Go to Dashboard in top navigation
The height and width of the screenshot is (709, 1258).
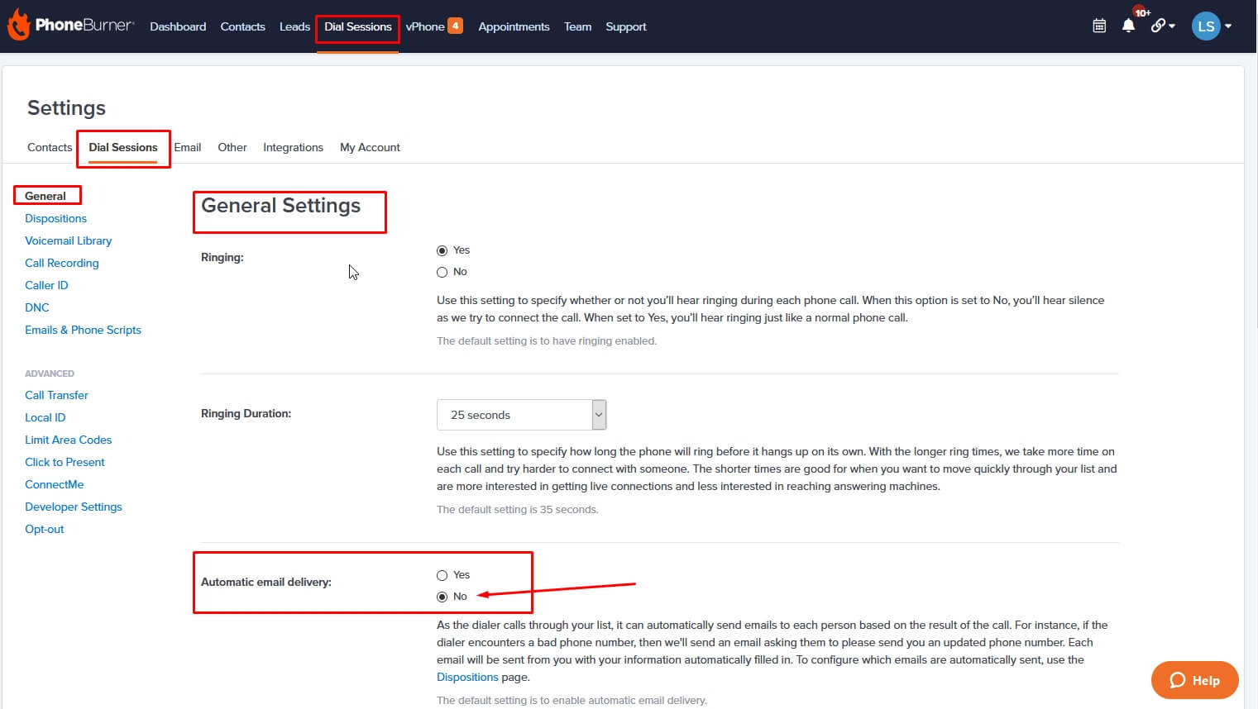click(x=178, y=26)
